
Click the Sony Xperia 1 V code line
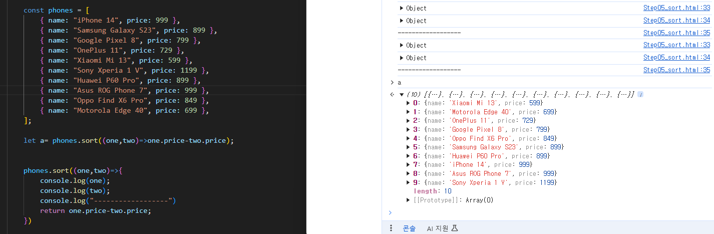point(124,70)
